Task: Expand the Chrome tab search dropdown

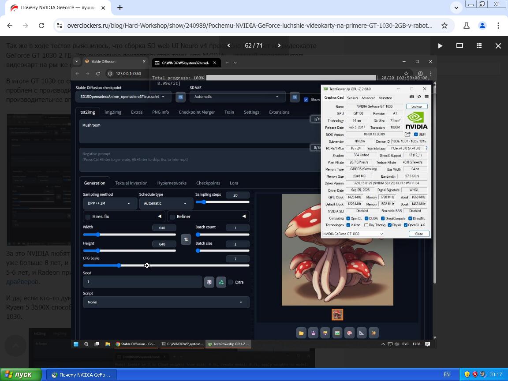Action: pos(456,7)
